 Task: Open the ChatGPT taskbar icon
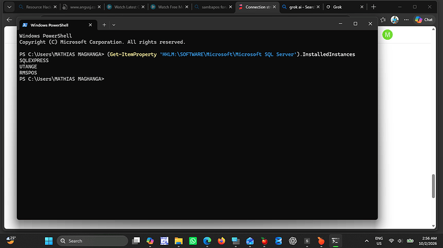click(x=293, y=241)
